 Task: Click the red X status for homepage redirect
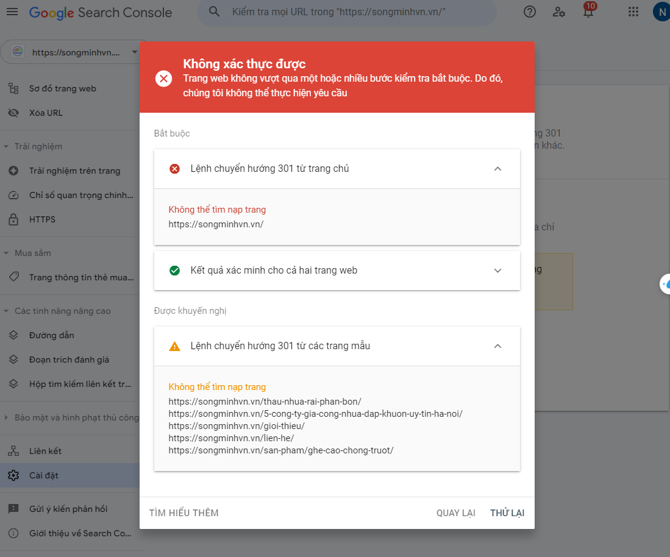[175, 169]
